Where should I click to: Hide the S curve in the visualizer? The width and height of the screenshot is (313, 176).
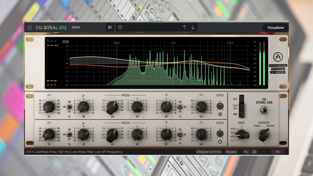point(48,85)
